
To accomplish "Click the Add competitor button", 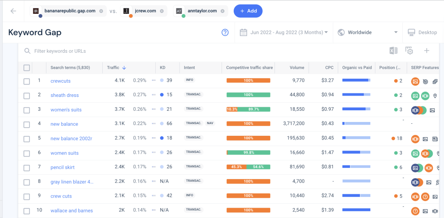I will tap(248, 11).
